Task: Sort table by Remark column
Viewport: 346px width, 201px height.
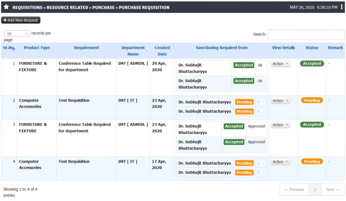Action: coord(335,51)
